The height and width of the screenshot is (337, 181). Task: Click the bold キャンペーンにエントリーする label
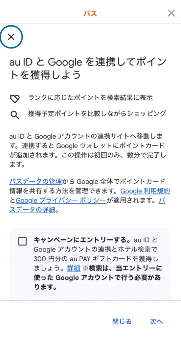(x=83, y=240)
